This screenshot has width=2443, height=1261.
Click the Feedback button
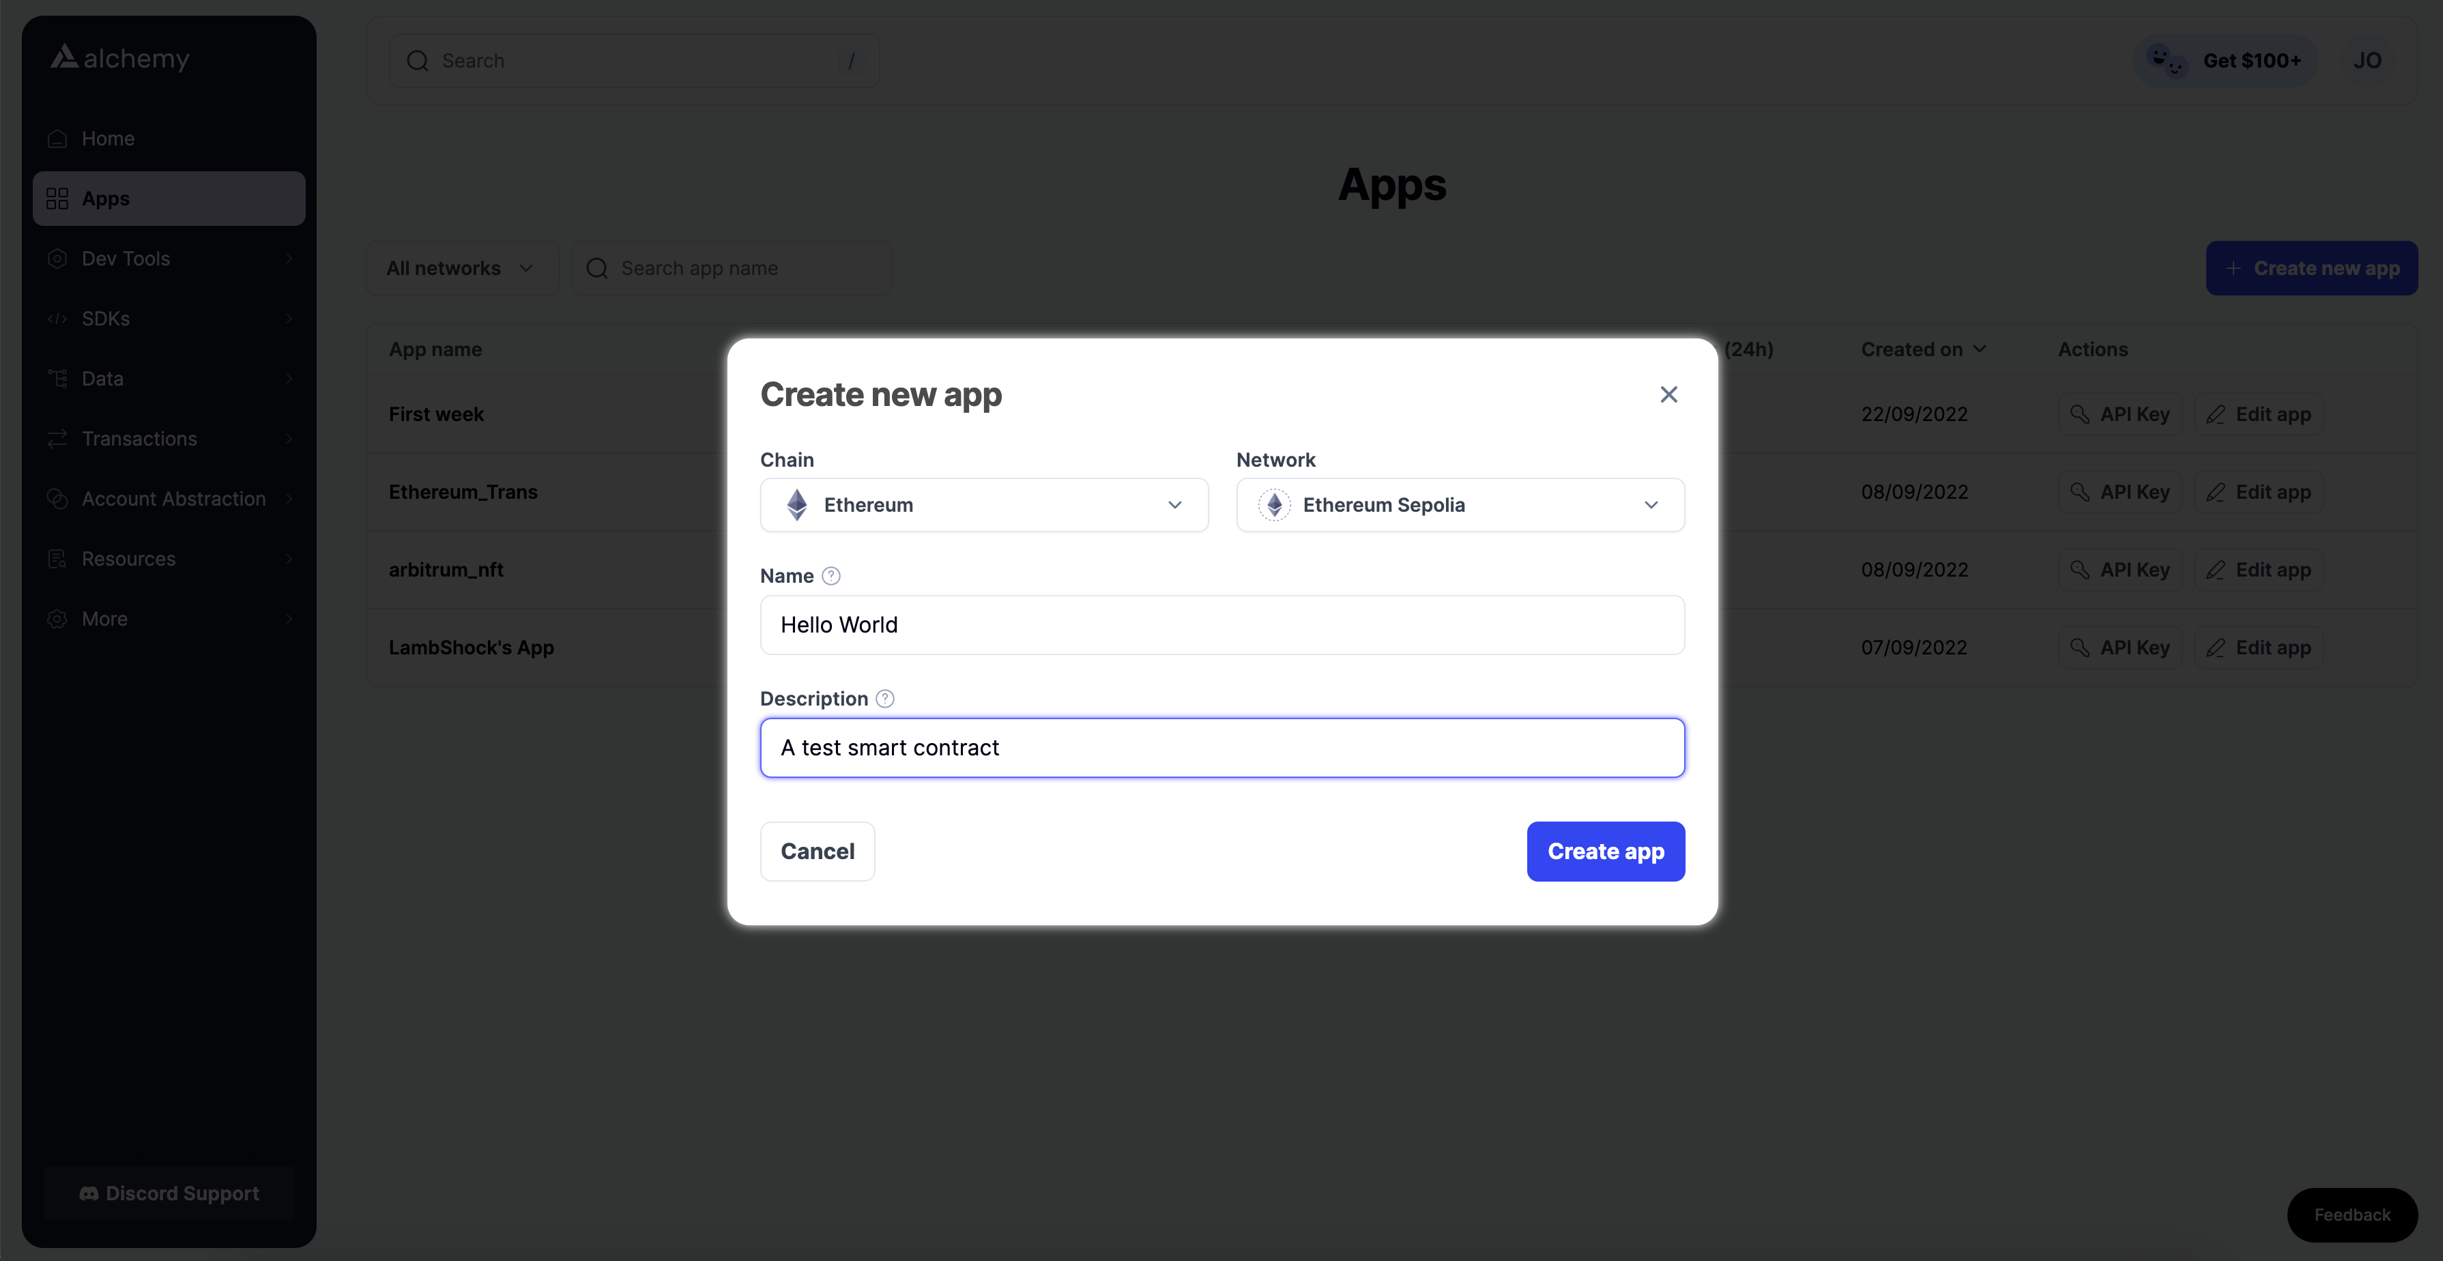2351,1215
